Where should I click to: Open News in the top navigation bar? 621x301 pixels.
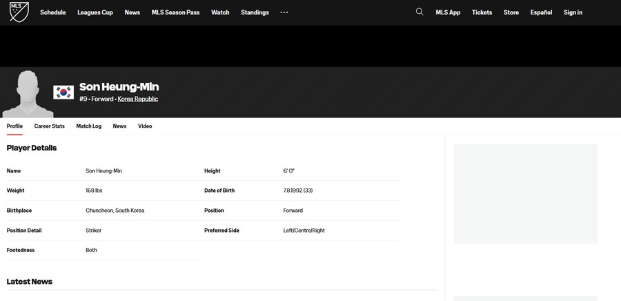pyautogui.click(x=132, y=12)
